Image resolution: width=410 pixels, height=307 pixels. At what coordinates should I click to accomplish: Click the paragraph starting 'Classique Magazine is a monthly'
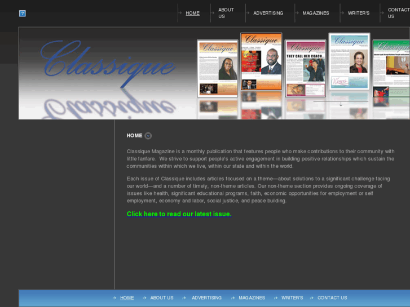pyautogui.click(x=261, y=159)
